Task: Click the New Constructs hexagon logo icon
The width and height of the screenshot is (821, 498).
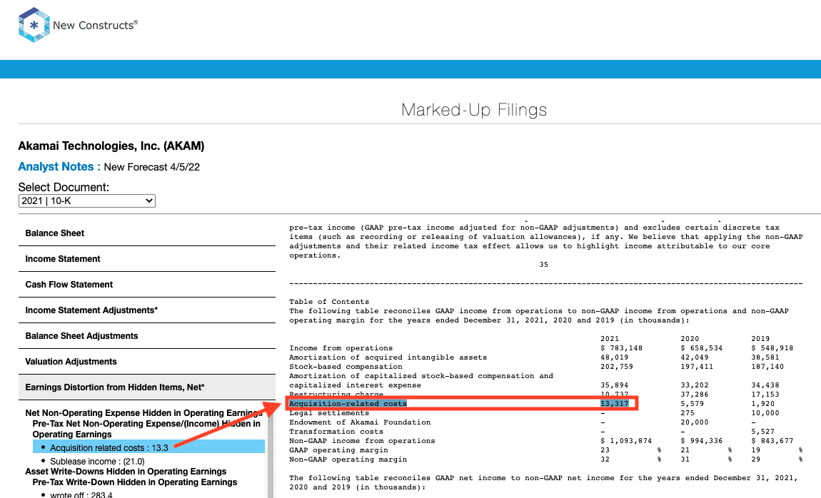Action: pos(34,24)
